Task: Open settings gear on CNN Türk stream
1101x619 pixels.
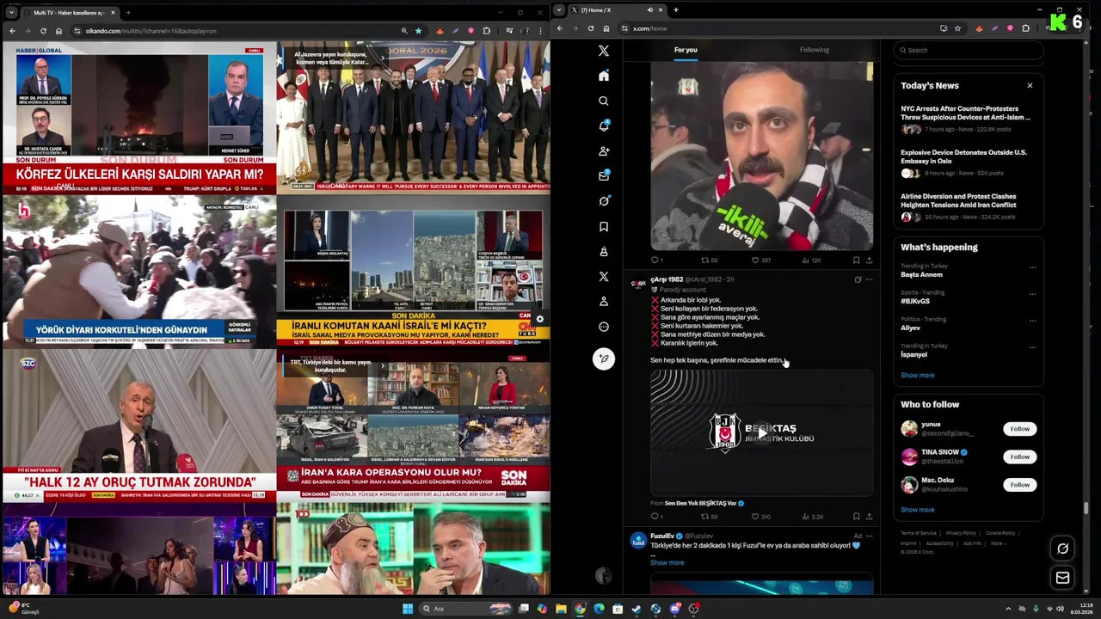Action: [539, 319]
